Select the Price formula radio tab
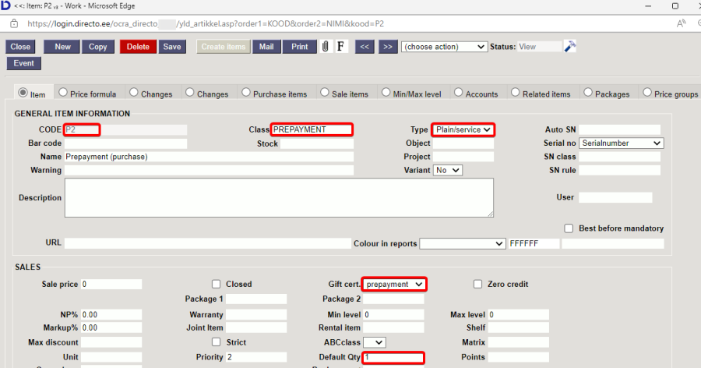 tap(63, 92)
